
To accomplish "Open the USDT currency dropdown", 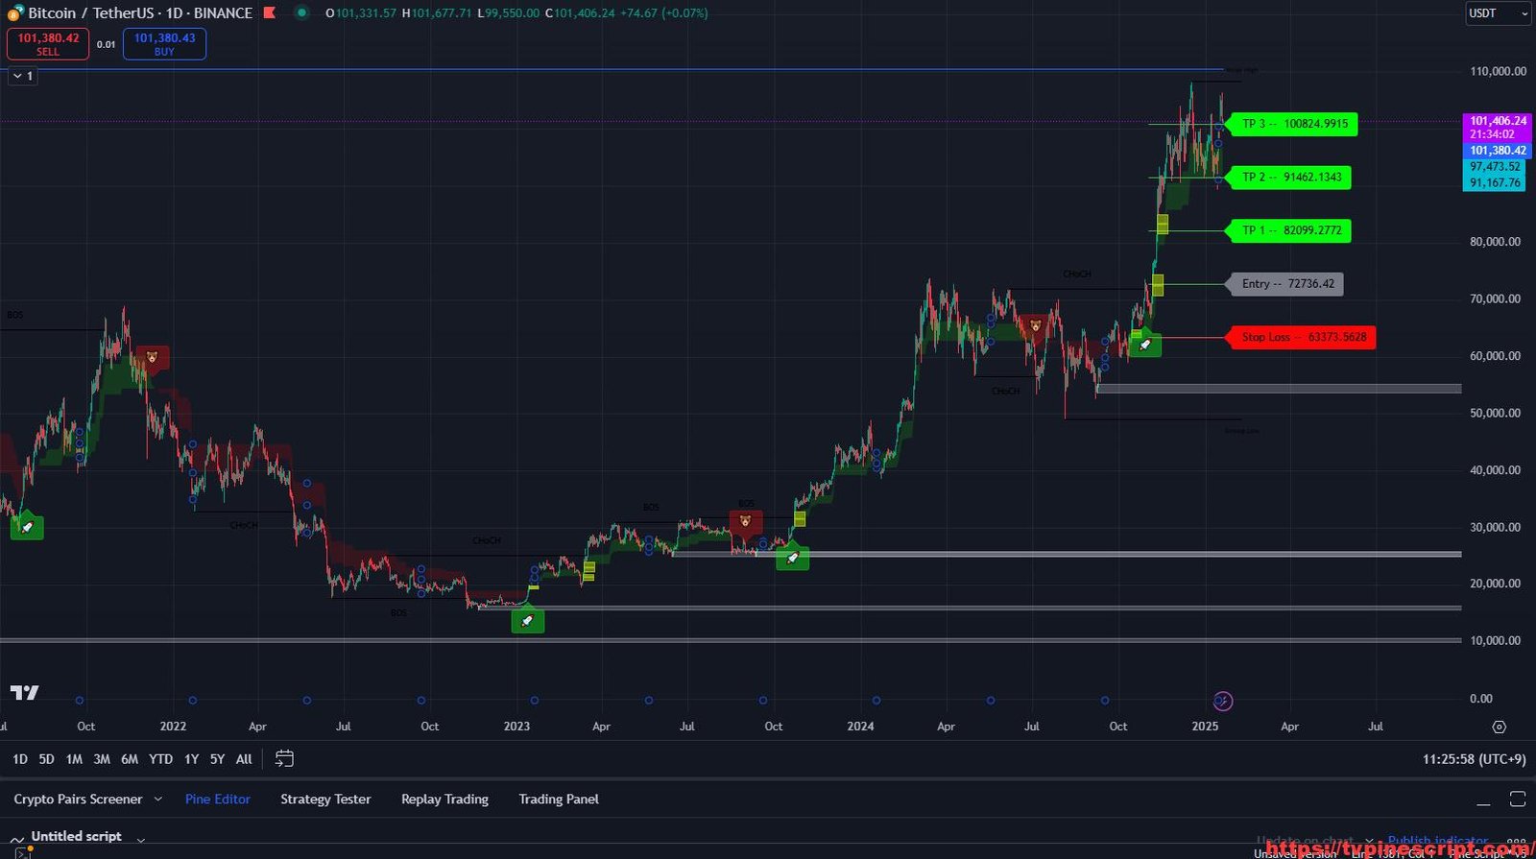I will coord(1497,13).
